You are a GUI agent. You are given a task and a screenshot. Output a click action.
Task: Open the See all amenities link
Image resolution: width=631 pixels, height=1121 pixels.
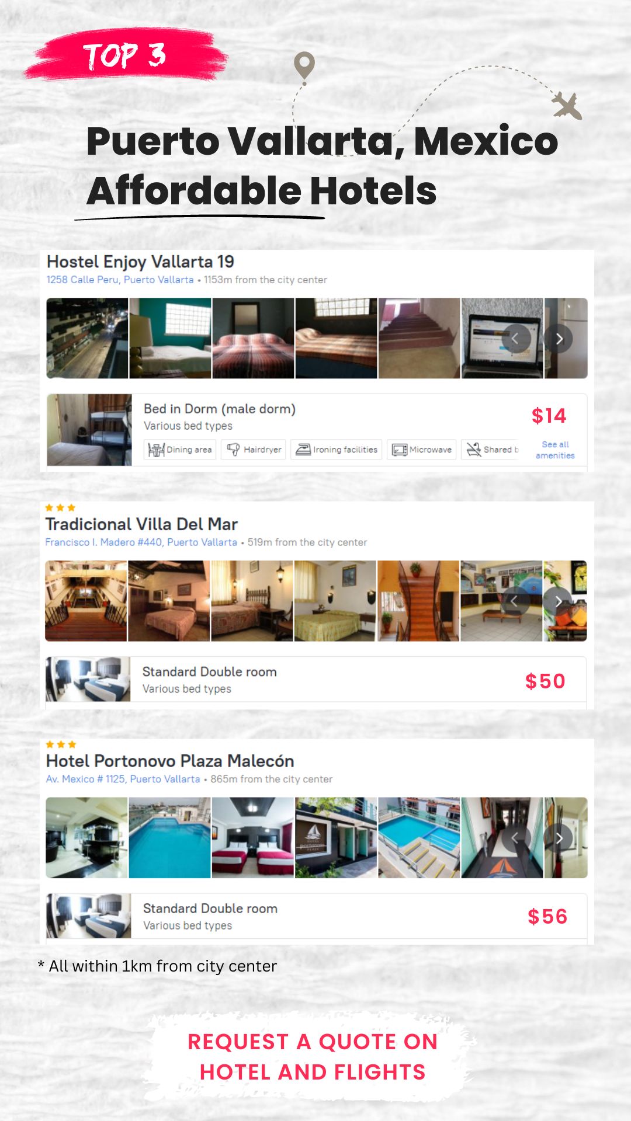555,450
